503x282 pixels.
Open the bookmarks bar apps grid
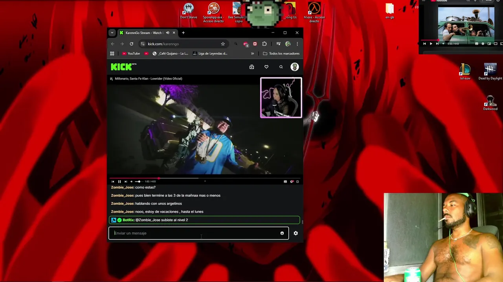click(x=112, y=54)
